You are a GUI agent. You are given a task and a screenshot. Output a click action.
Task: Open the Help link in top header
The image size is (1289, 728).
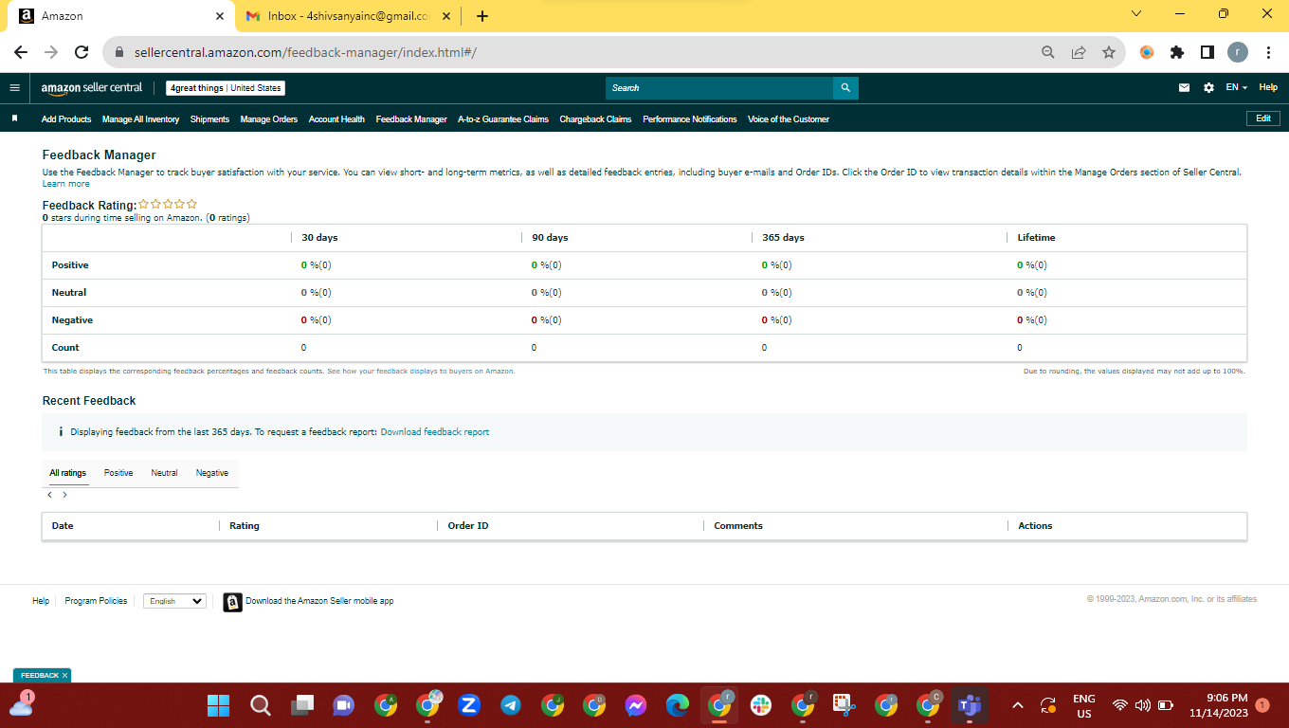click(x=1268, y=88)
